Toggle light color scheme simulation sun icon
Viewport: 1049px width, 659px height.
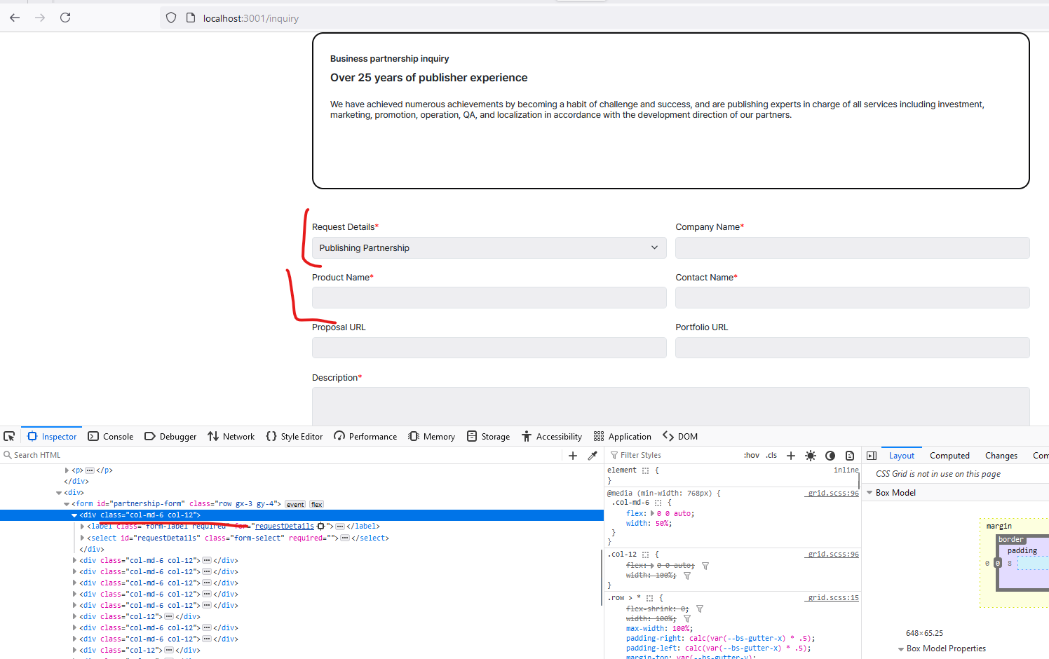811,455
